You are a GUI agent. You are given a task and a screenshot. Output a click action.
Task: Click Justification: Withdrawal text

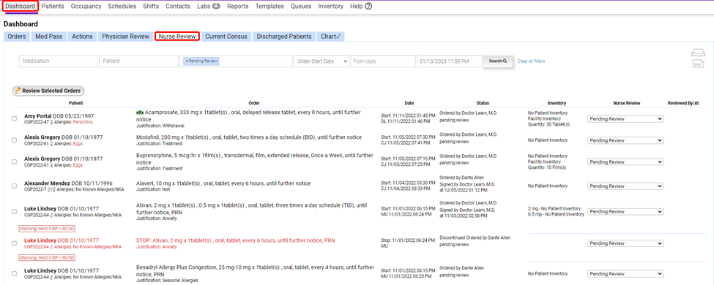(160, 126)
